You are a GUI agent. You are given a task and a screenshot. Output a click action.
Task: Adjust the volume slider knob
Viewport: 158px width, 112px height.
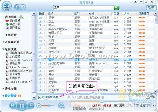[x=49, y=105]
